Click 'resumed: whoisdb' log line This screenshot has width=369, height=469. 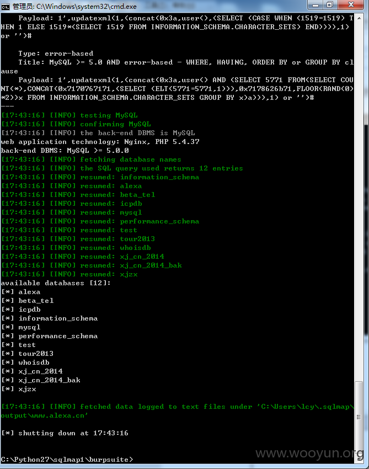[x=76, y=248]
